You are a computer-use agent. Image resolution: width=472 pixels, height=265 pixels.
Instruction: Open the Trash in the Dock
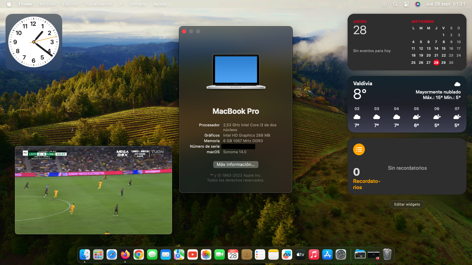tap(387, 255)
